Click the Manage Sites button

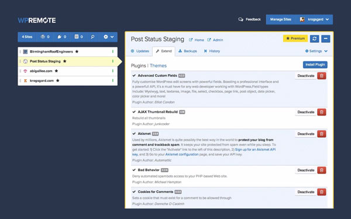[281, 19]
